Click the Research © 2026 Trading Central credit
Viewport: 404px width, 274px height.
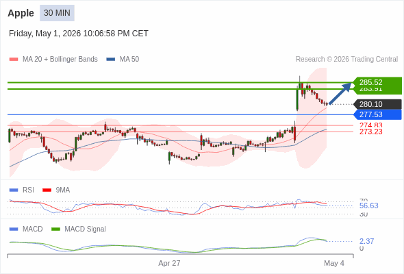coord(346,60)
